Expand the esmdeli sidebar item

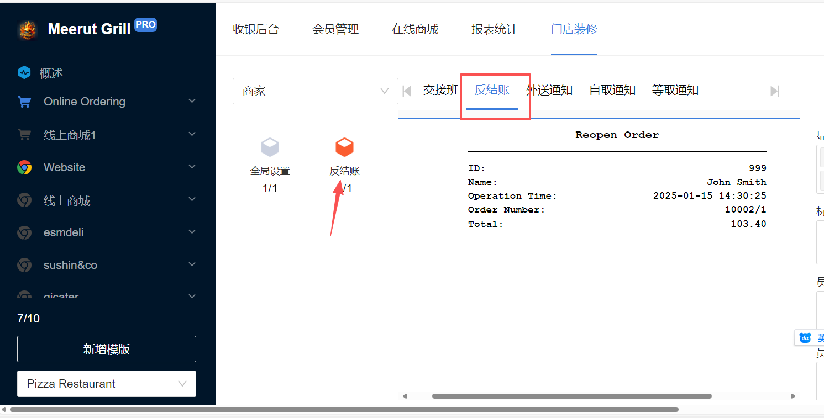tap(192, 232)
